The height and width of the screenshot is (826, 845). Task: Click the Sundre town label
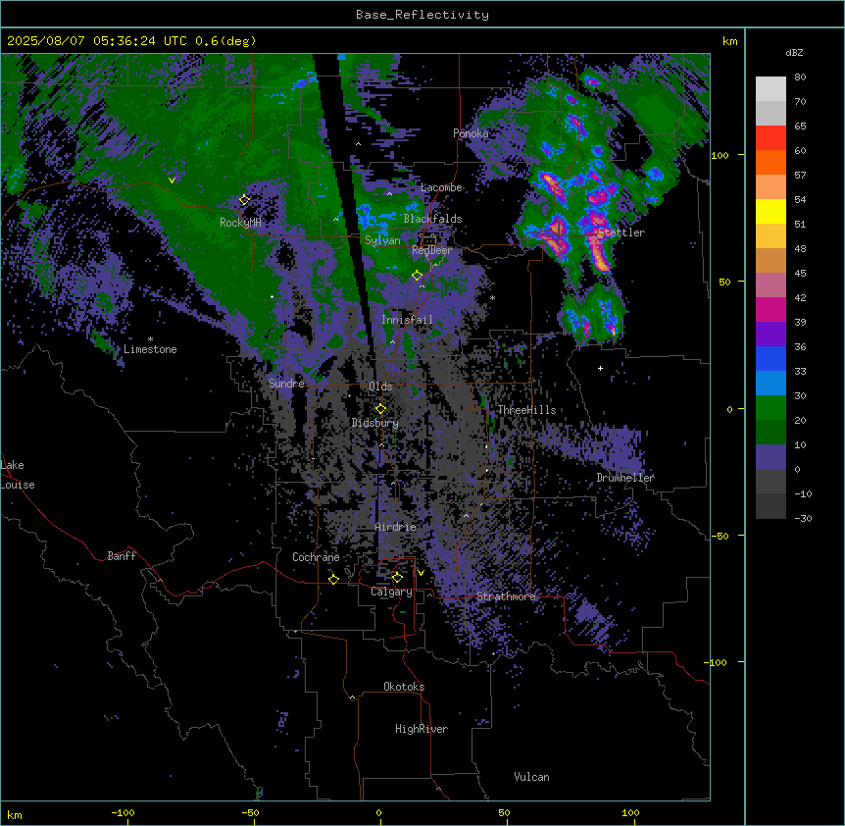286,384
